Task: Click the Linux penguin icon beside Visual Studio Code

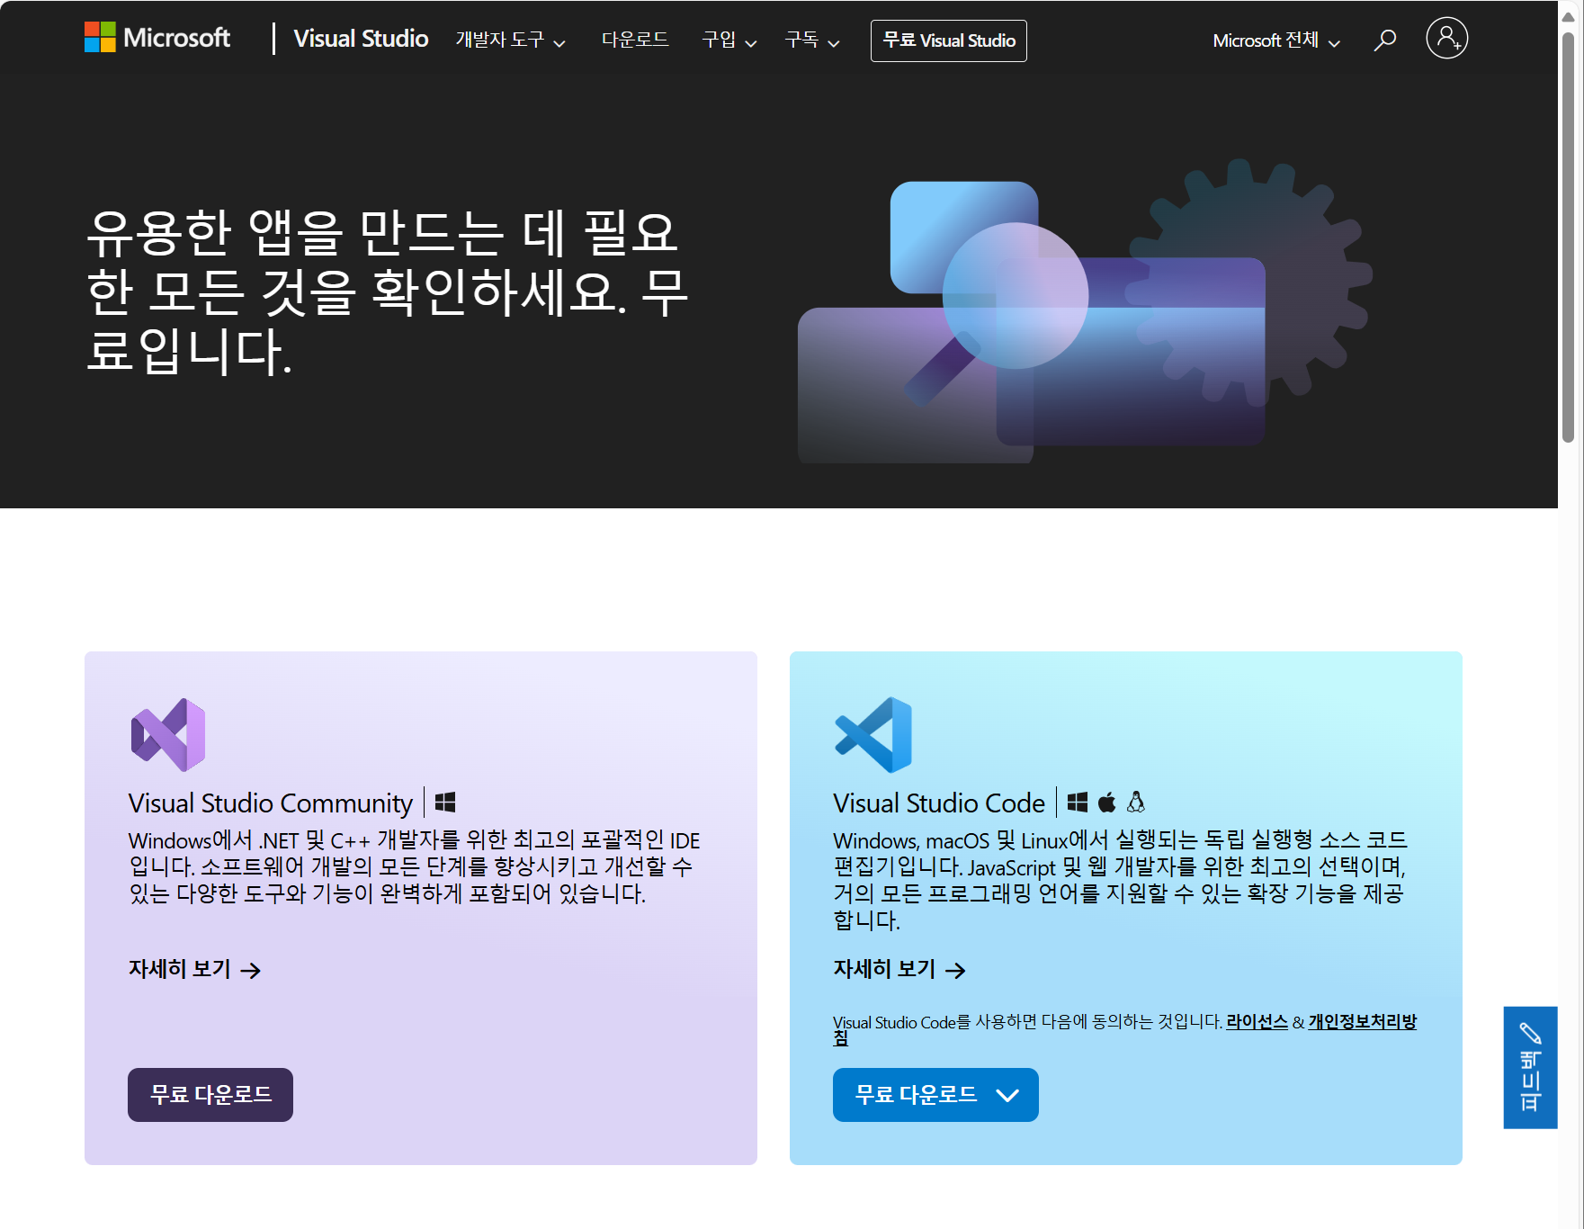Action: [x=1136, y=802]
